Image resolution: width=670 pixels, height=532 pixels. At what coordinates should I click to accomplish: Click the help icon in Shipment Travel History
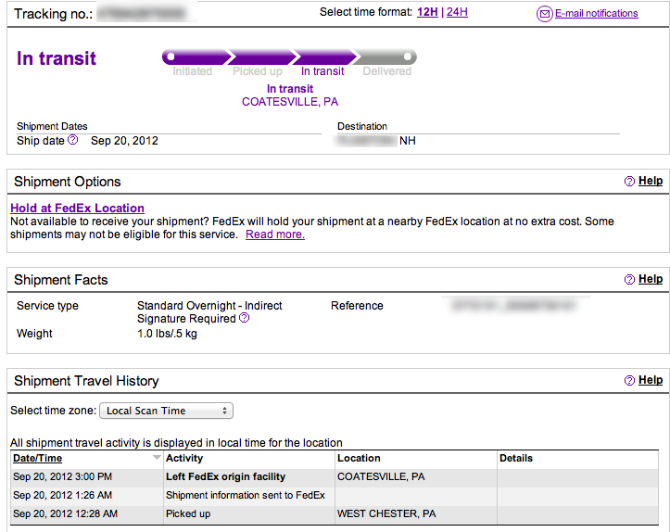pyautogui.click(x=629, y=380)
